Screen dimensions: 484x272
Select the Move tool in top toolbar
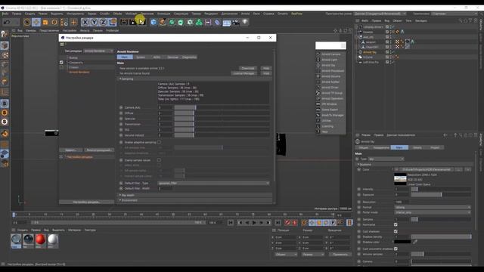[x=36, y=22]
